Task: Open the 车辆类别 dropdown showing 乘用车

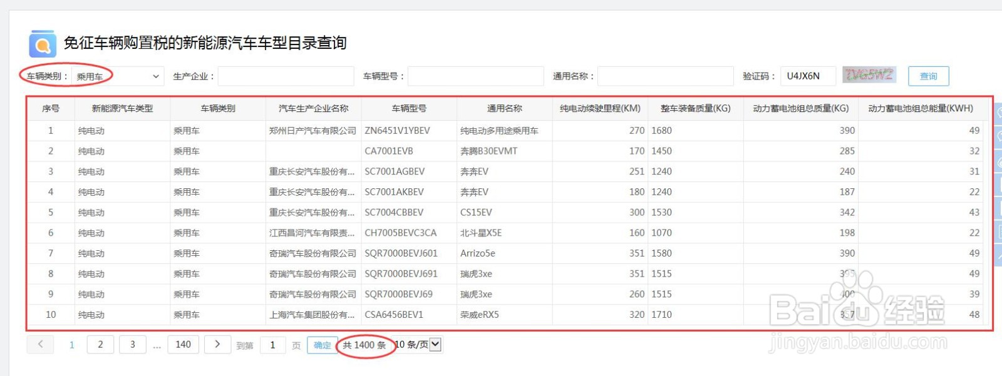Action: click(x=118, y=76)
